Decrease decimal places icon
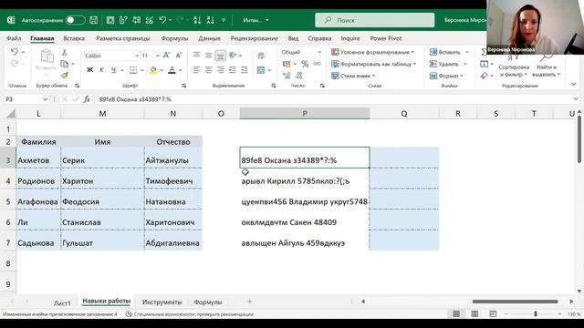The width and height of the screenshot is (584, 328). 299,76
